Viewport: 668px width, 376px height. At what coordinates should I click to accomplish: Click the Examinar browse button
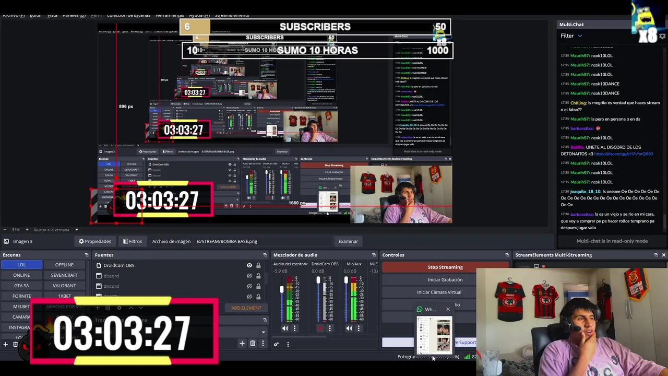[348, 241]
